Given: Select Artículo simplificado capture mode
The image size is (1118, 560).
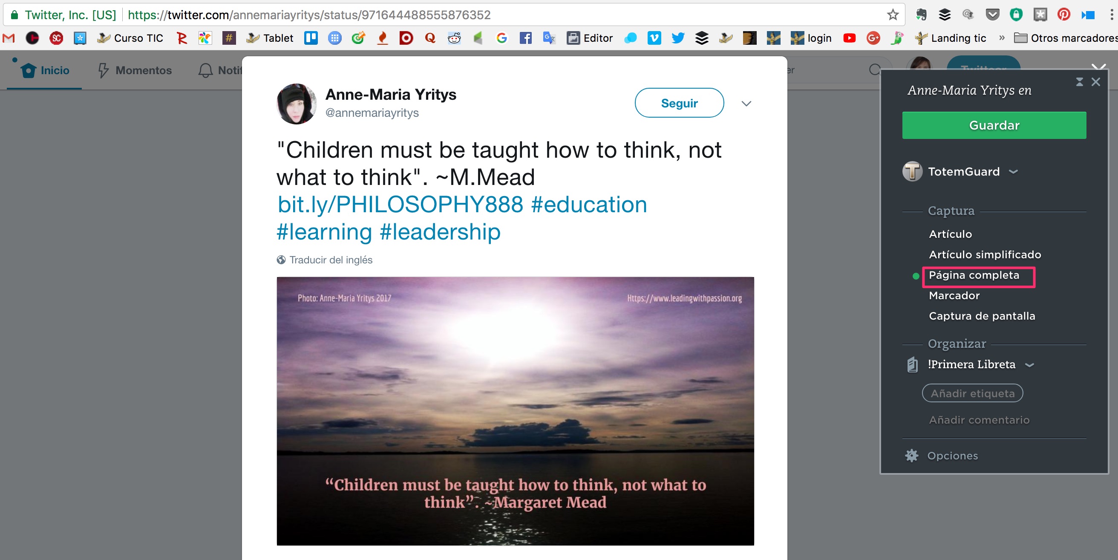Looking at the screenshot, I should pos(985,254).
